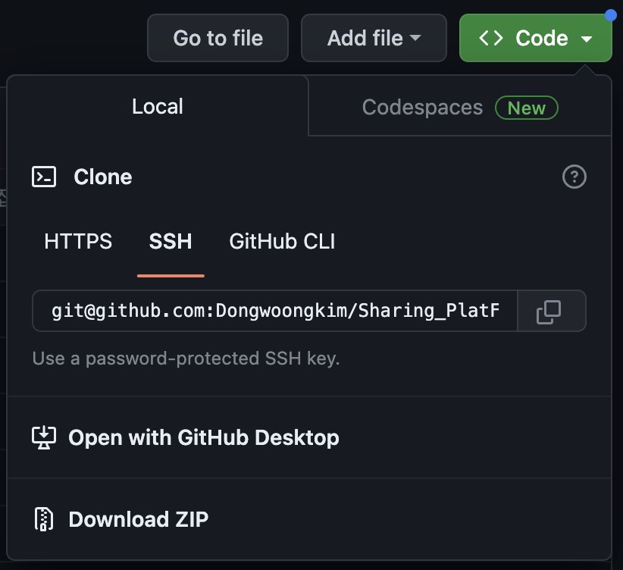
Task: Expand the Code button dropdown arrow
Action: (x=587, y=39)
